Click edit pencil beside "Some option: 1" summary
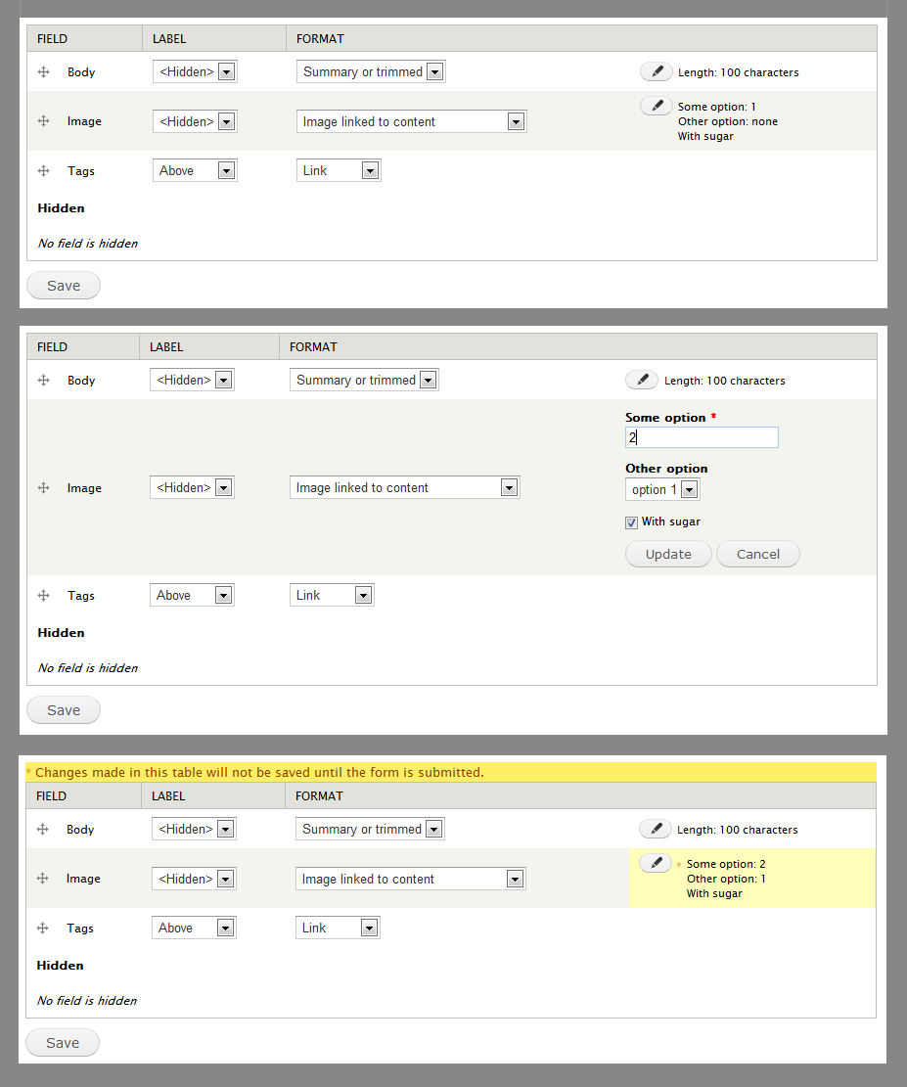The height and width of the screenshot is (1087, 907). (657, 106)
